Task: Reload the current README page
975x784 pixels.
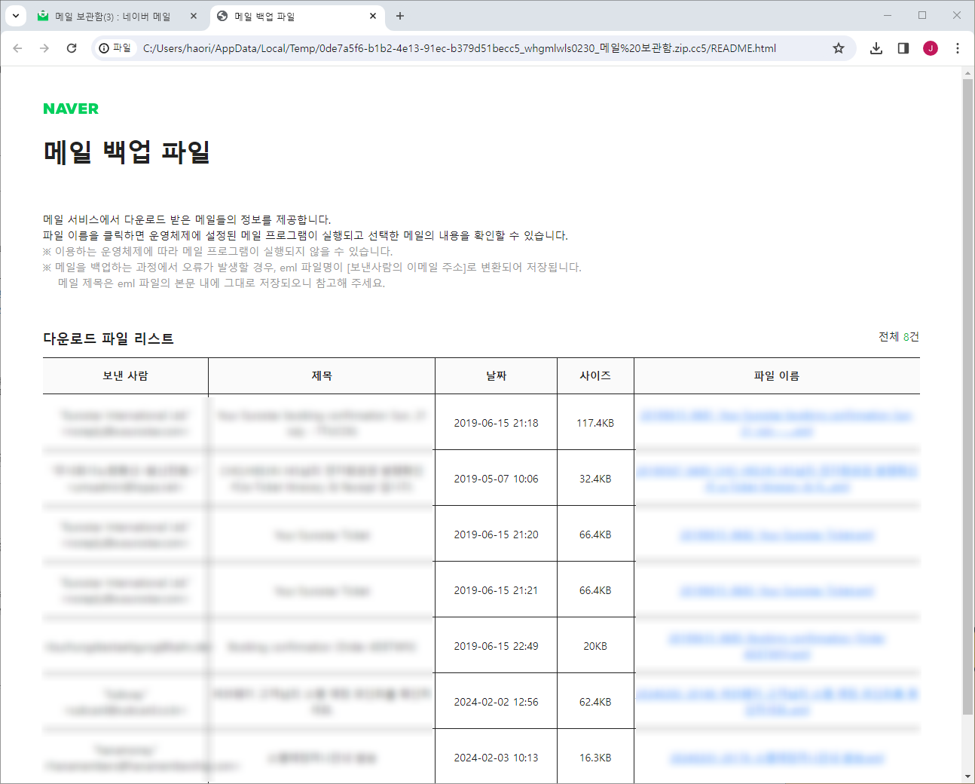Action: 71,47
